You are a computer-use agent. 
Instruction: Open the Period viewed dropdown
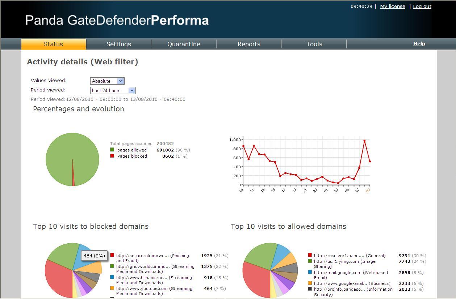(113, 90)
